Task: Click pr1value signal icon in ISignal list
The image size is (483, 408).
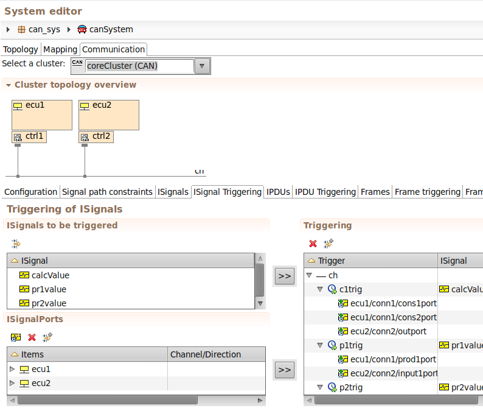Action: pos(24,289)
